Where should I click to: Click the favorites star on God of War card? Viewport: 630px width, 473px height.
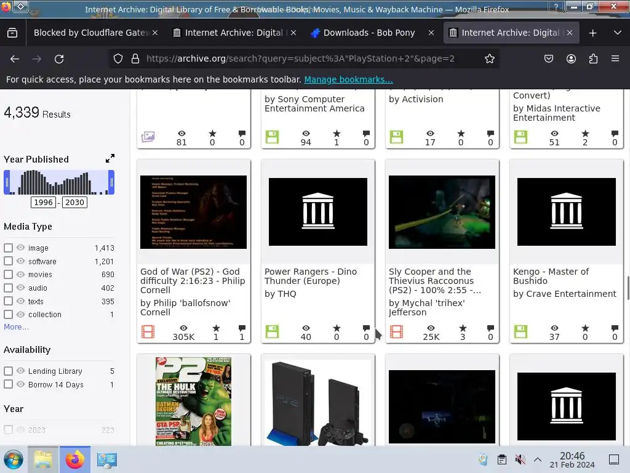click(x=216, y=328)
